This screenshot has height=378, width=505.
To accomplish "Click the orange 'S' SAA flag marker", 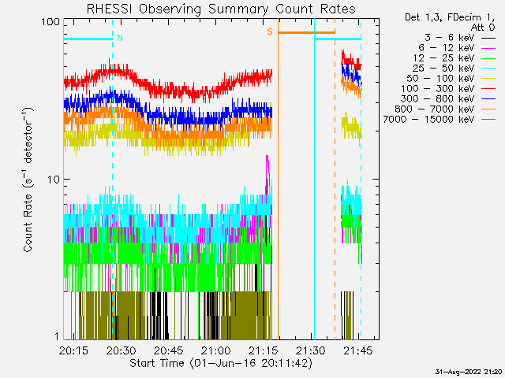I will (x=270, y=31).
